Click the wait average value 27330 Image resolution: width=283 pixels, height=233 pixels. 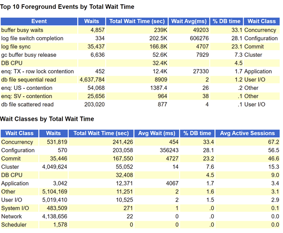[x=201, y=71]
